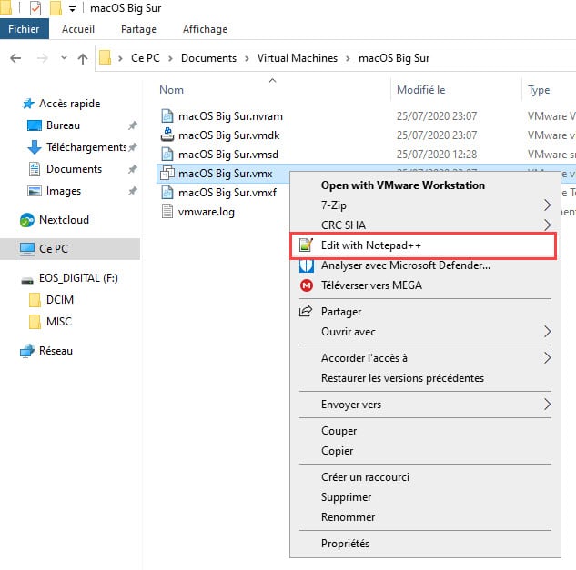The width and height of the screenshot is (576, 570).
Task: Open the Fichier ribbon tab
Action: coord(23,29)
